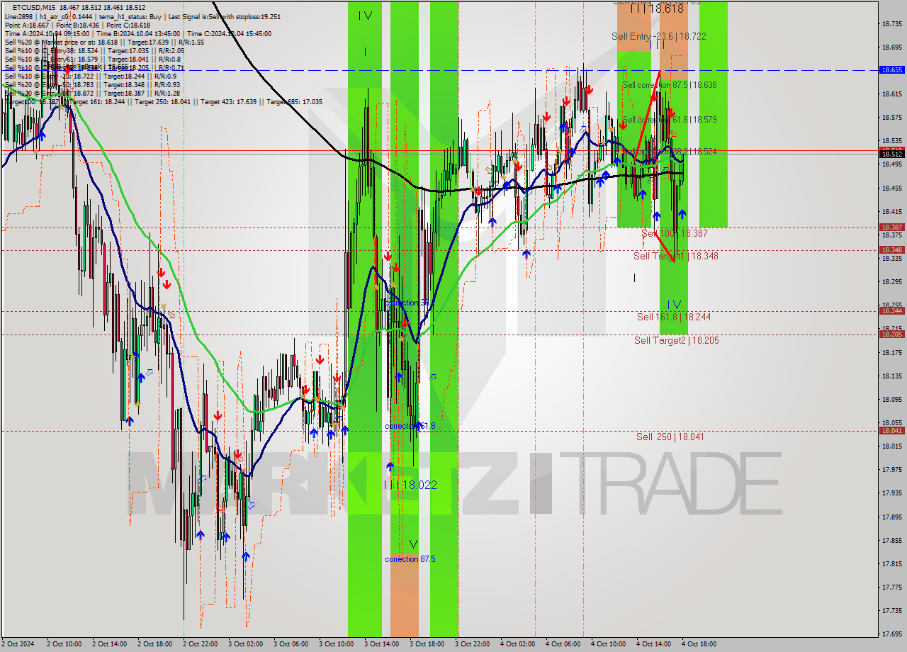Click the 17.695 price axis value
The image size is (907, 652).
point(891,634)
